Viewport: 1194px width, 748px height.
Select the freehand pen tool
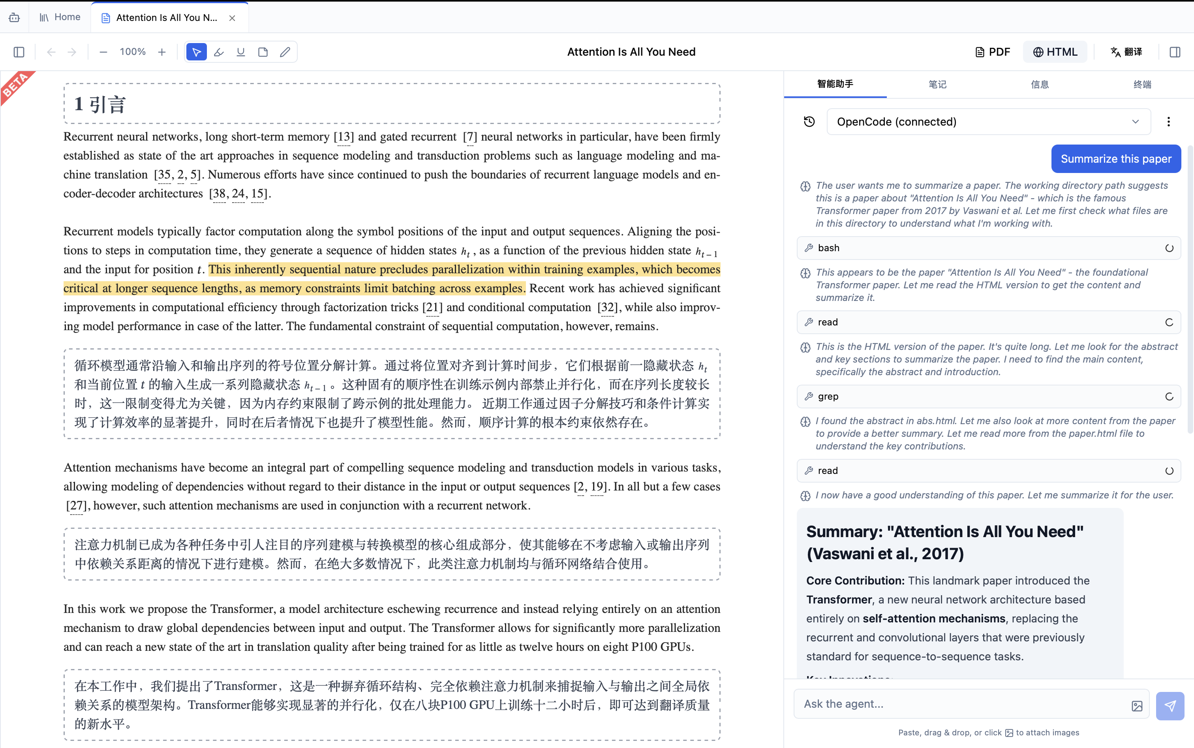pos(285,52)
